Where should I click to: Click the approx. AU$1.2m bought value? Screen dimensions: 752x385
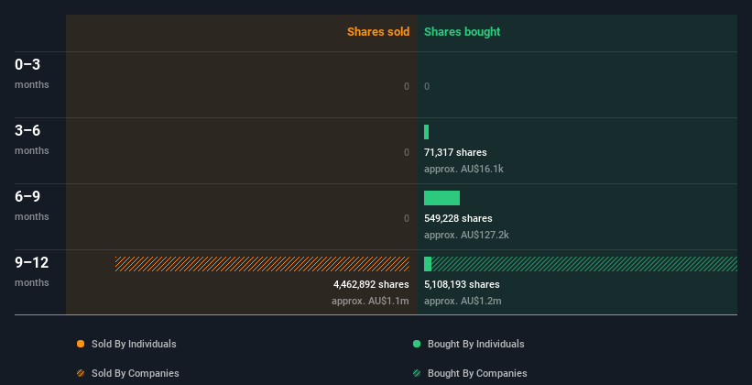click(x=463, y=301)
